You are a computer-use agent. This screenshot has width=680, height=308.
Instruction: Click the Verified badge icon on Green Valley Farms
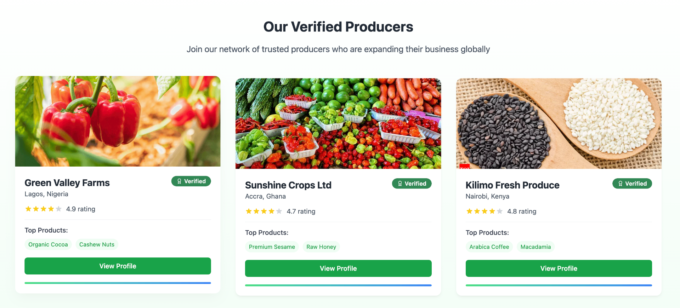coord(179,181)
